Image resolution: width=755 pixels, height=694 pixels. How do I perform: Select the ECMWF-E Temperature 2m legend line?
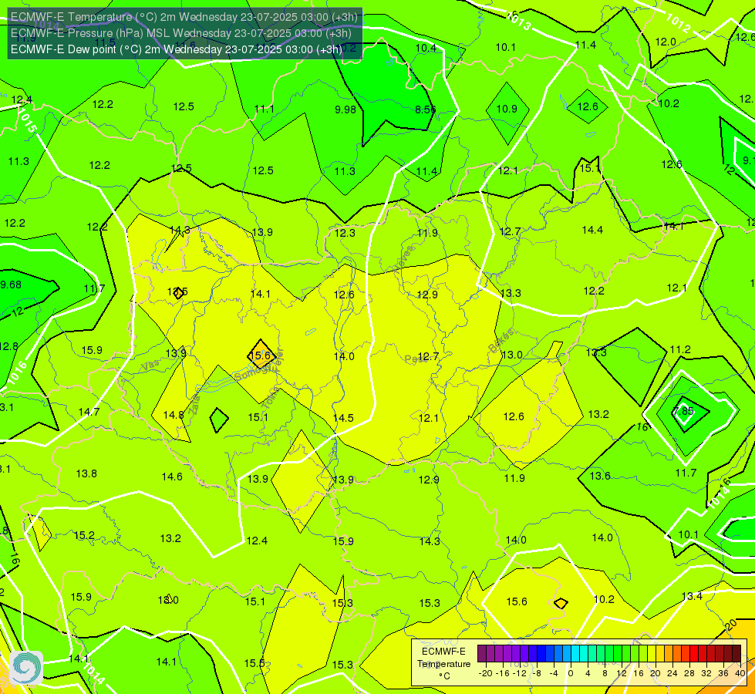[184, 17]
